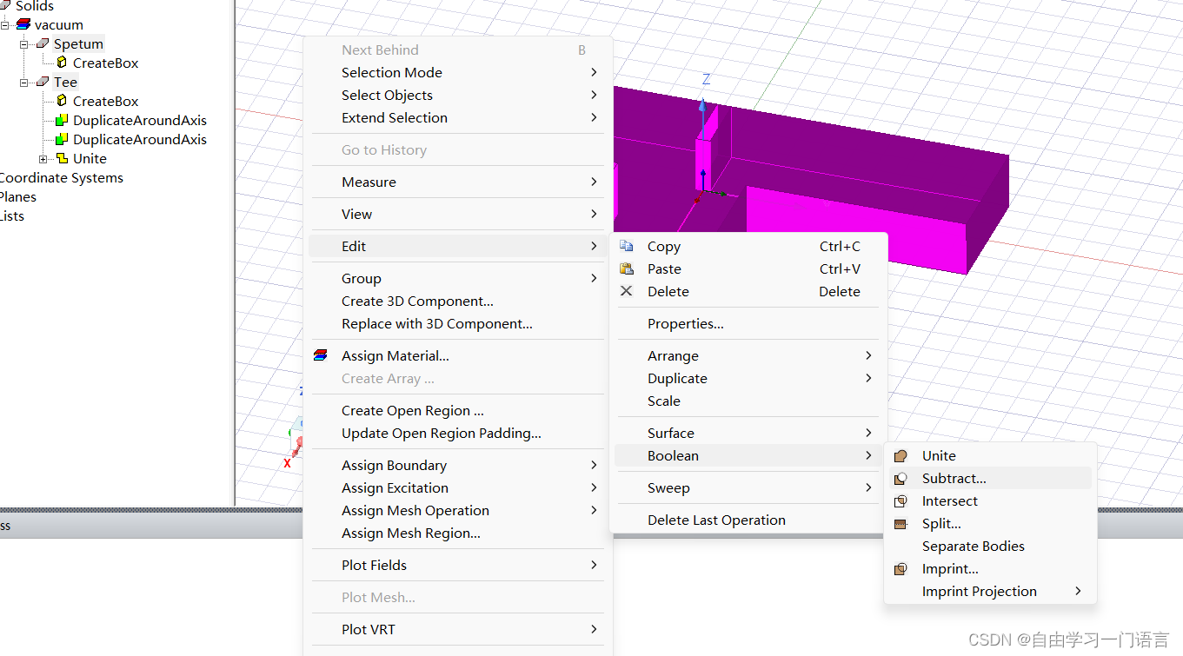1183x656 pixels.
Task: Open the Select Objects submenu
Action: (x=458, y=95)
